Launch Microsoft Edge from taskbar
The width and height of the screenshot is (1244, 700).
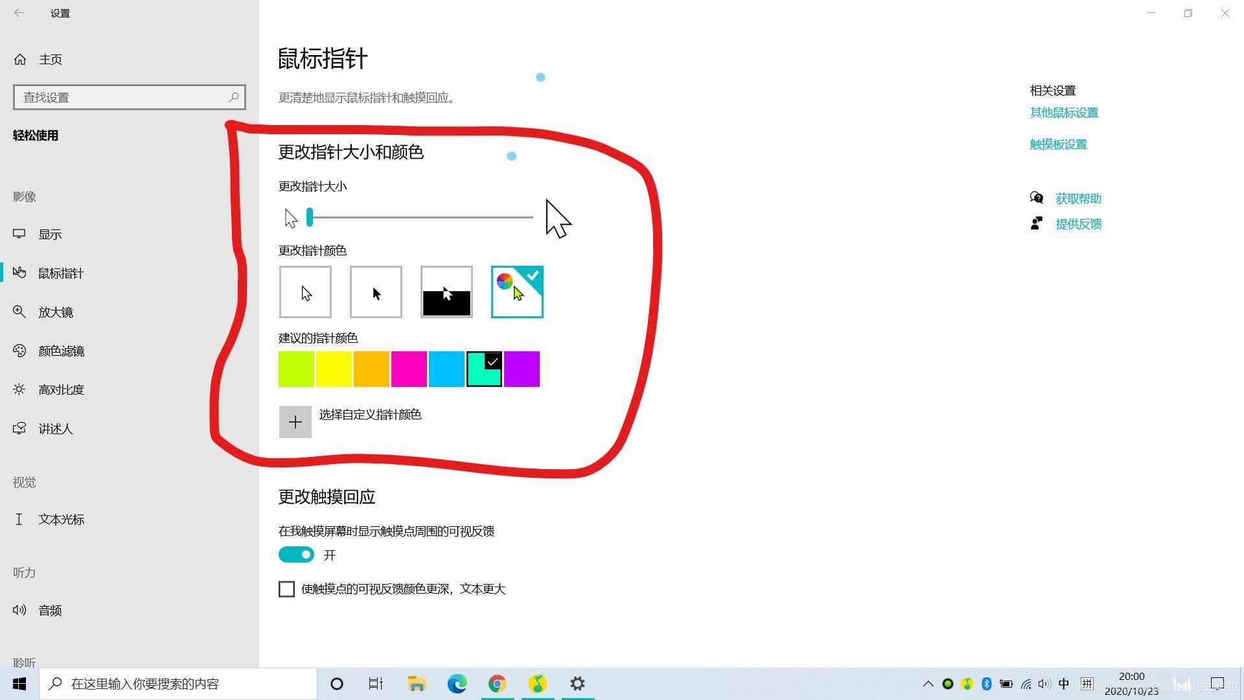457,684
